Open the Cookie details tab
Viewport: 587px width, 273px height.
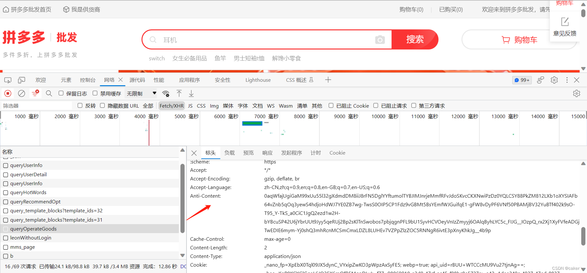pyautogui.click(x=338, y=153)
